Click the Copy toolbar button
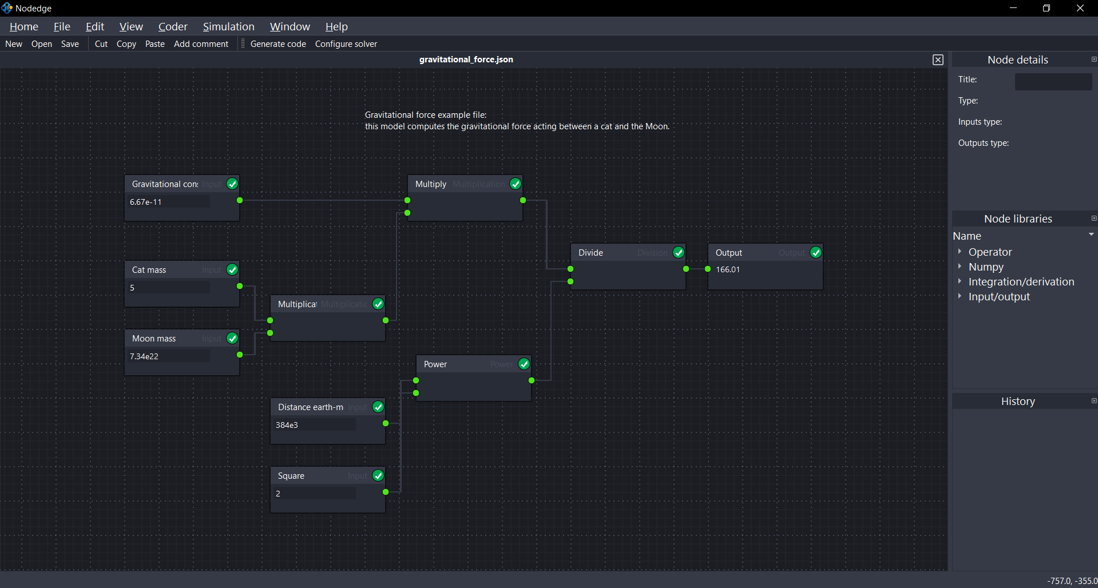This screenshot has width=1098, height=588. pyautogui.click(x=126, y=44)
